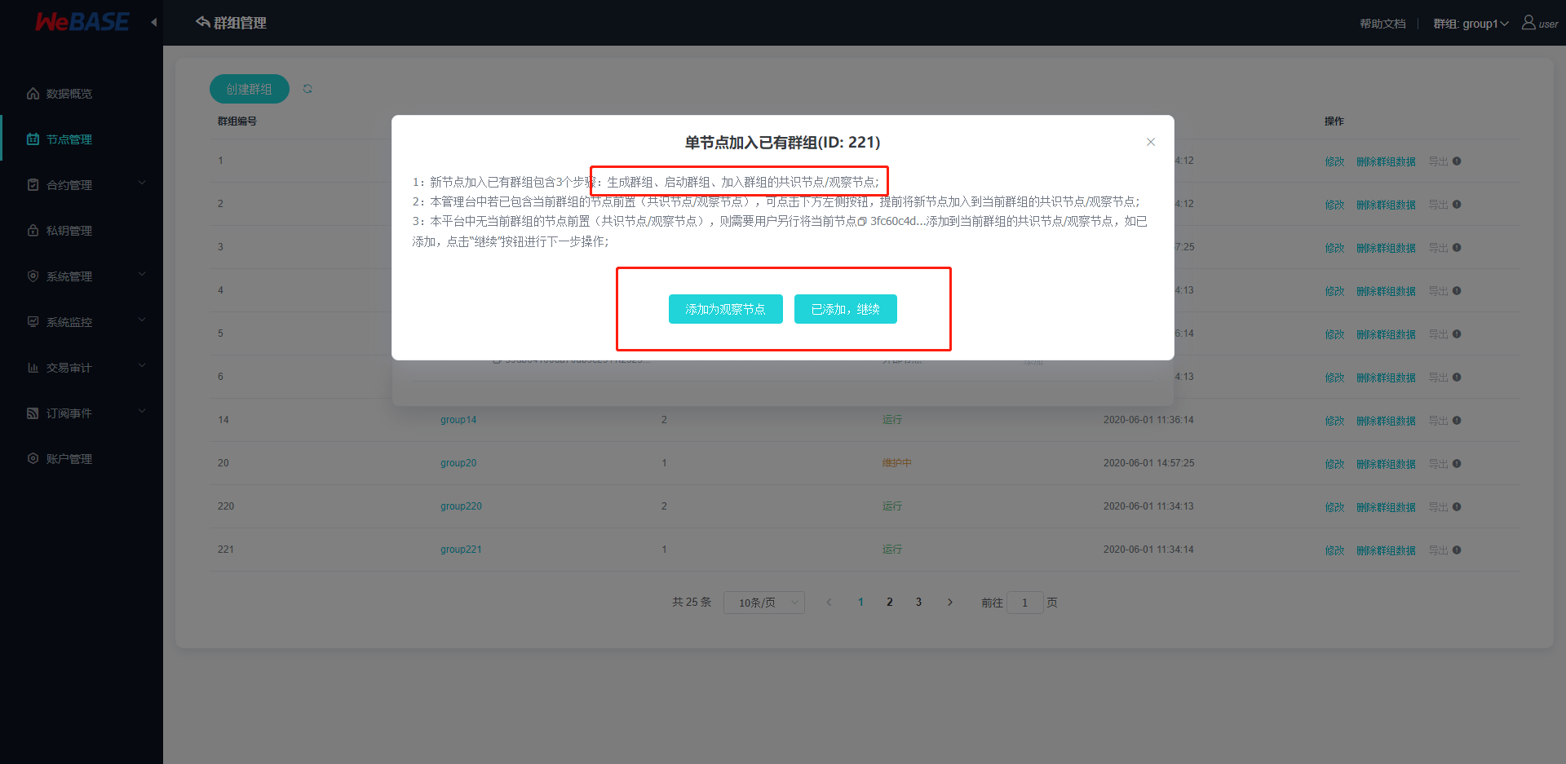The height and width of the screenshot is (764, 1566).
Task: Open the group14 link
Action: [458, 420]
